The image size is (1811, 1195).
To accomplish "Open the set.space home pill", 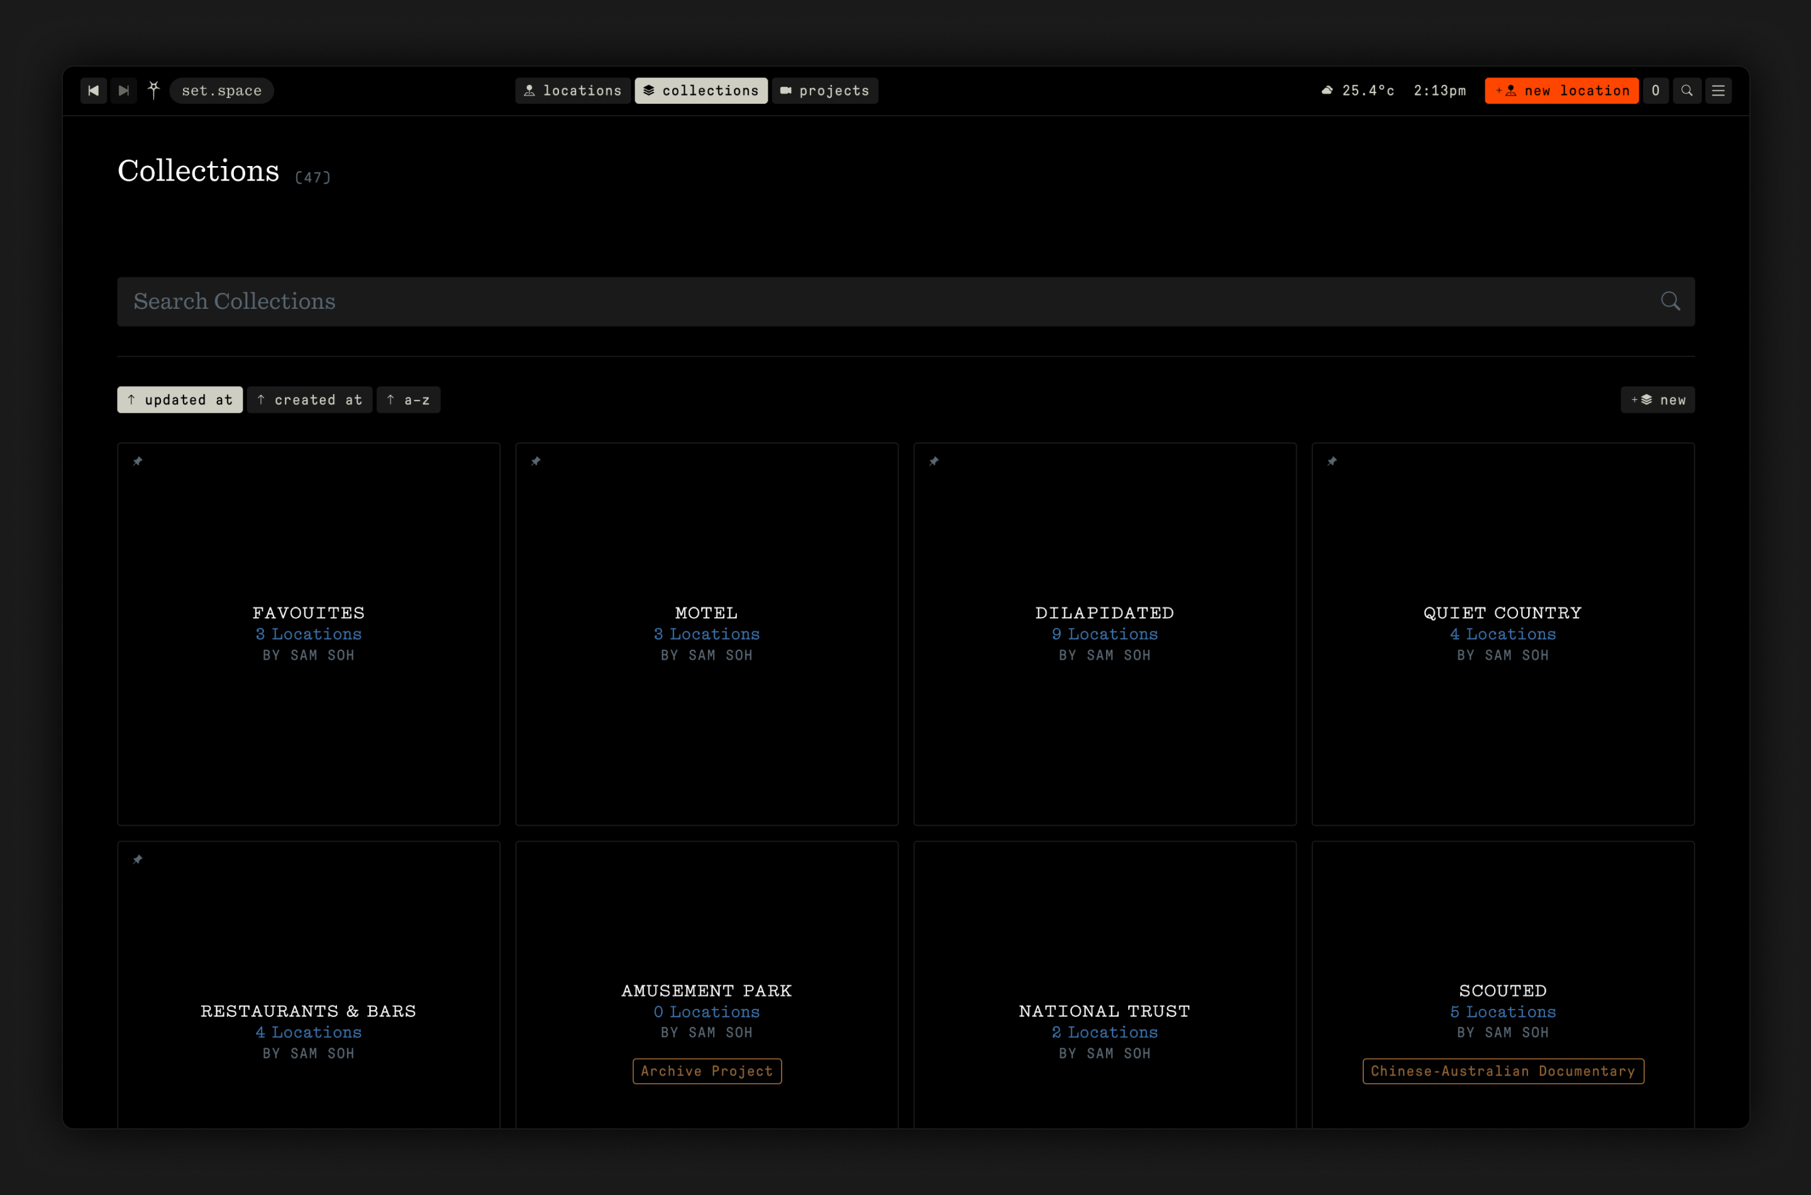I will (x=222, y=91).
